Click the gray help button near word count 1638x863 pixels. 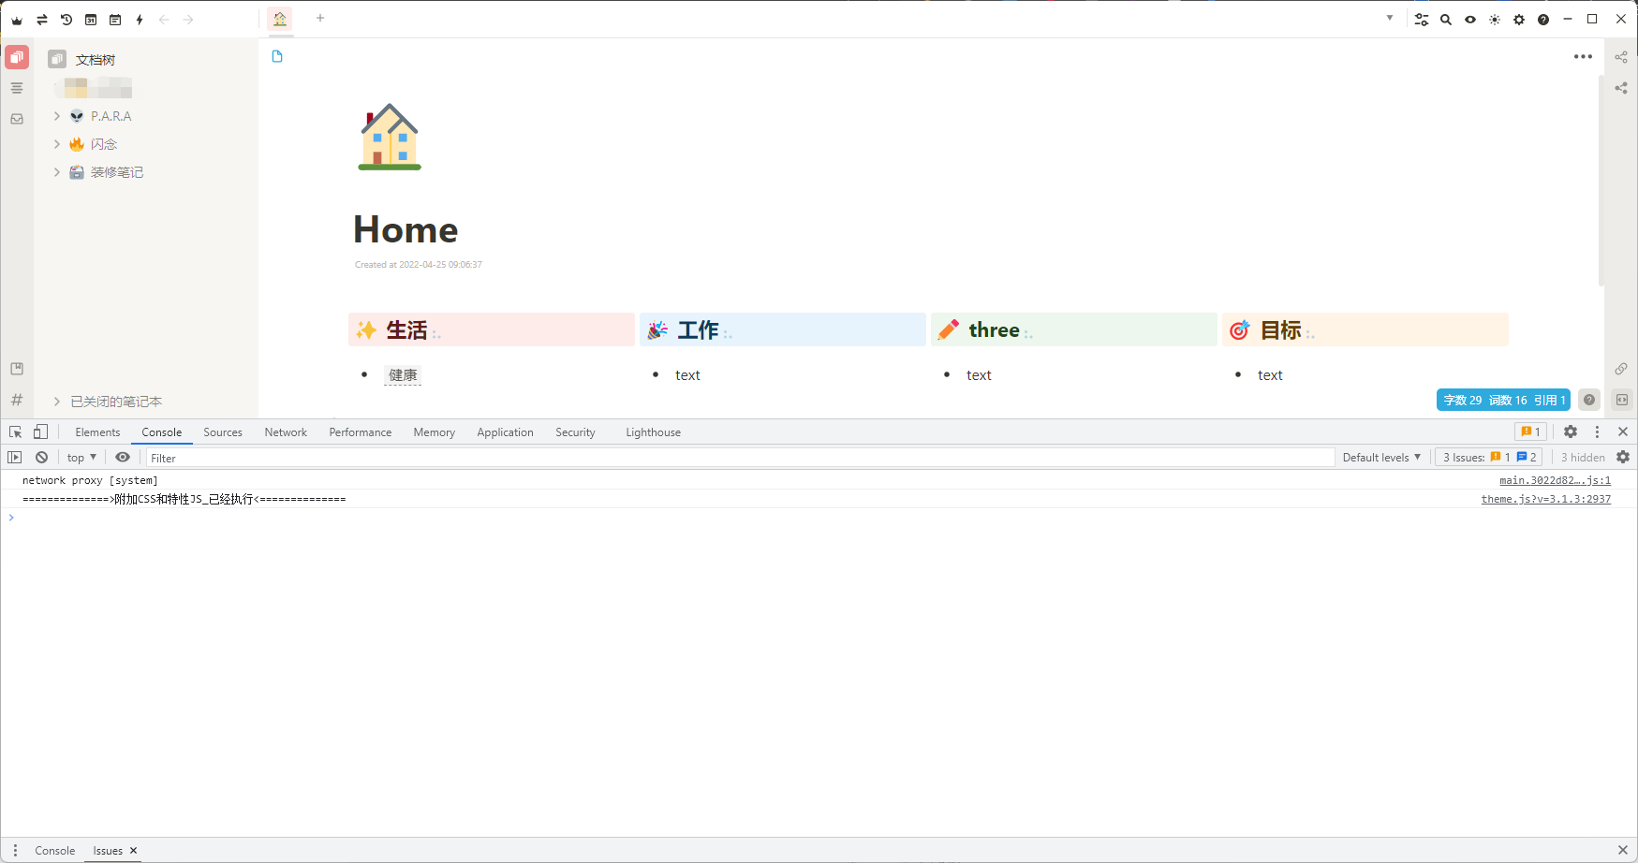1589,400
